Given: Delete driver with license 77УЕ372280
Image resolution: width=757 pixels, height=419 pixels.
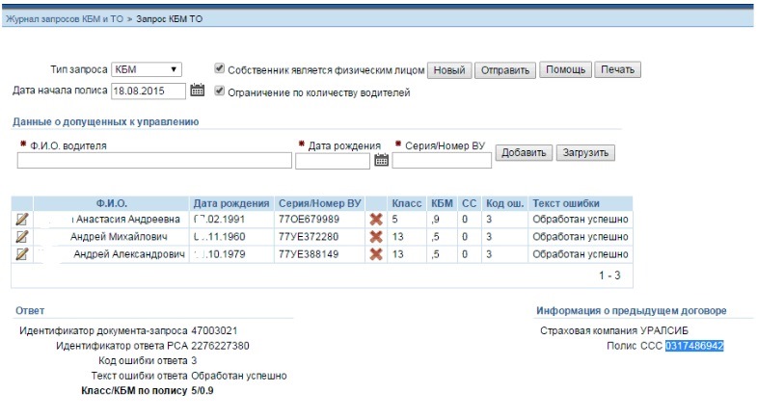Looking at the screenshot, I should click(376, 237).
